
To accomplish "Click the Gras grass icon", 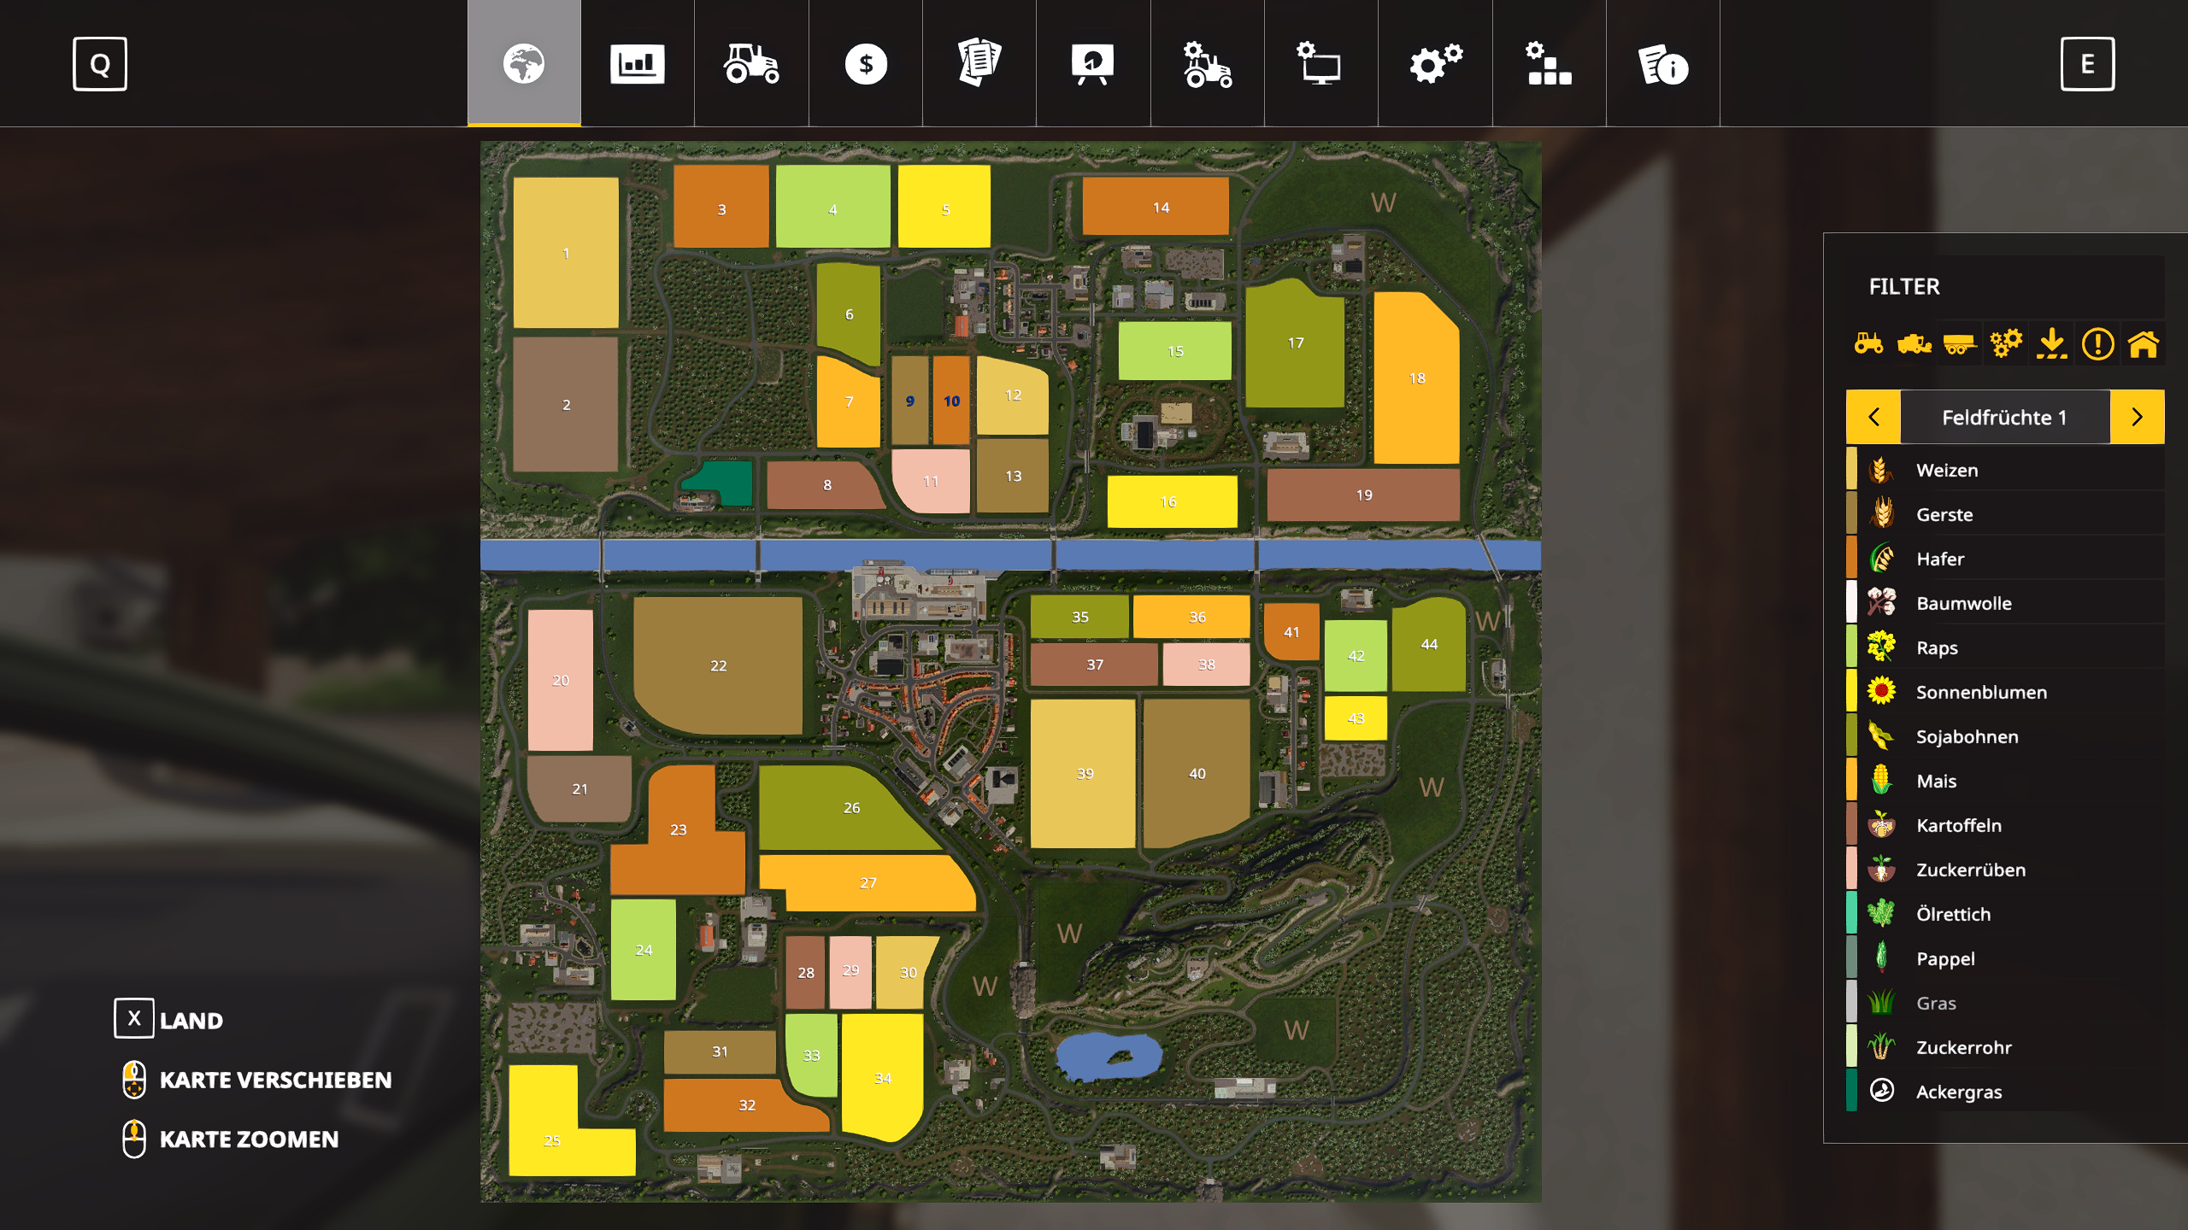I will [1881, 1003].
